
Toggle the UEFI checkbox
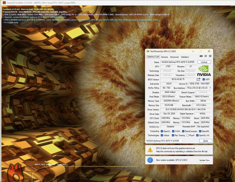coord(204,79)
